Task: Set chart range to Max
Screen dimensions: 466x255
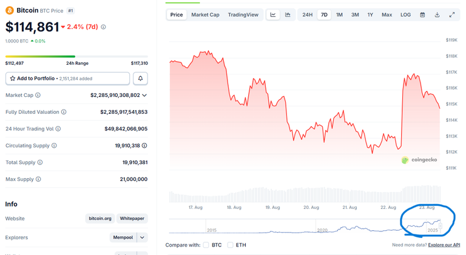Action: click(387, 15)
